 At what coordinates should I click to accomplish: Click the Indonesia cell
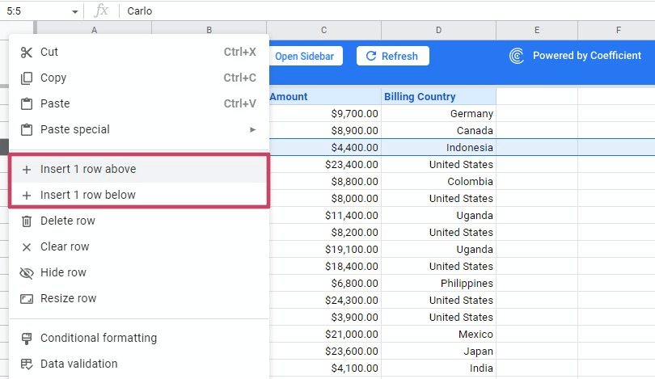tap(438, 147)
